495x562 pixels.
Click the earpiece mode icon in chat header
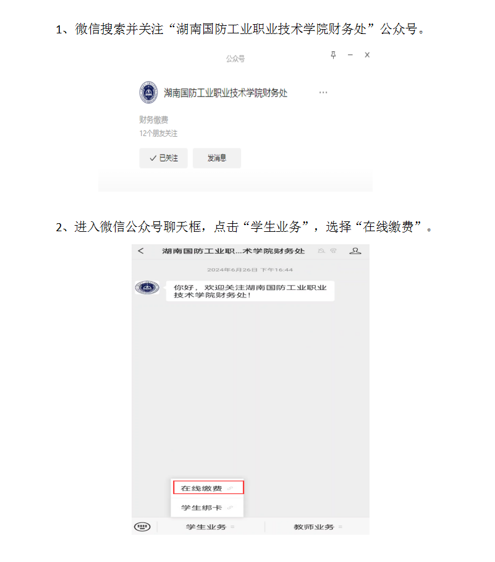point(334,251)
